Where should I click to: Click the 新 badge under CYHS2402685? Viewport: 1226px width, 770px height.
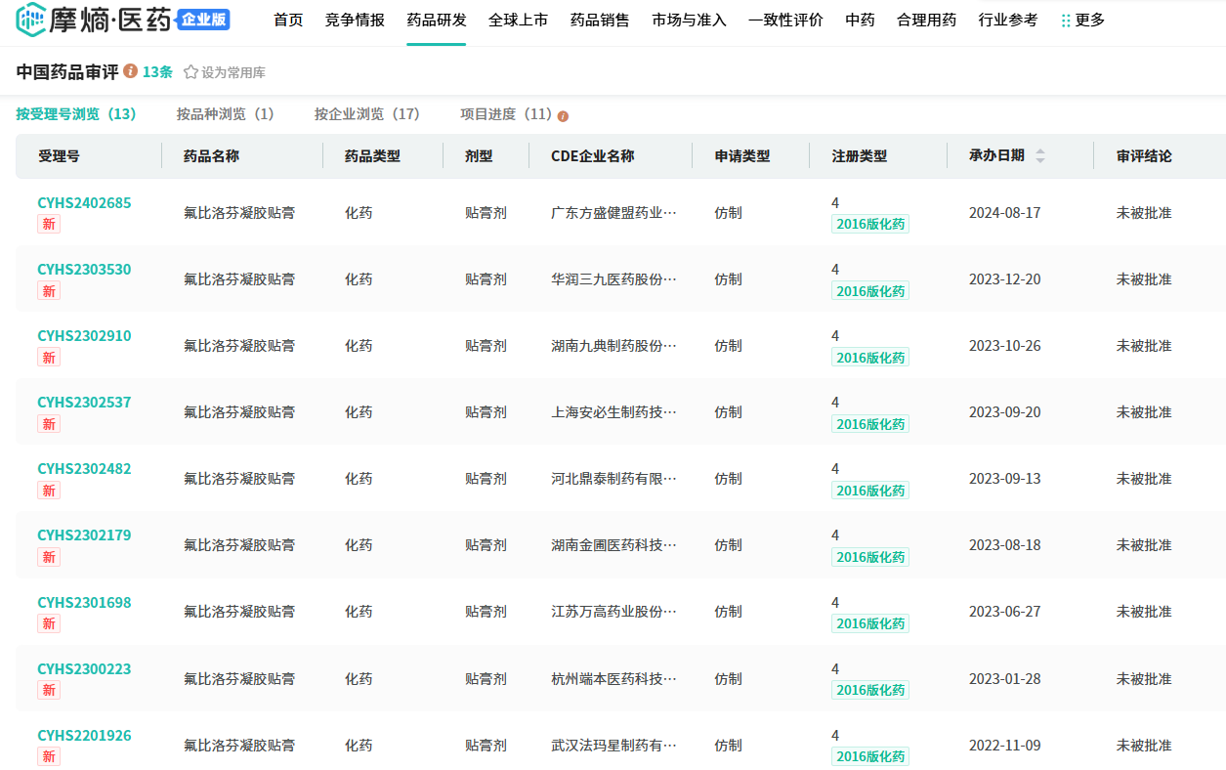(48, 224)
